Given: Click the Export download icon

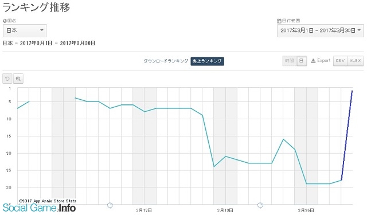Looking at the screenshot, I should (313, 61).
